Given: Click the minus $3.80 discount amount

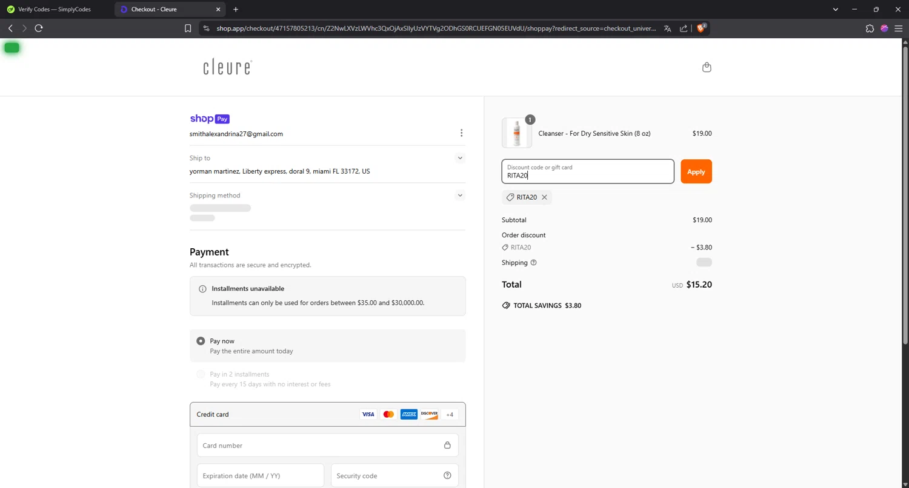Looking at the screenshot, I should [701, 248].
